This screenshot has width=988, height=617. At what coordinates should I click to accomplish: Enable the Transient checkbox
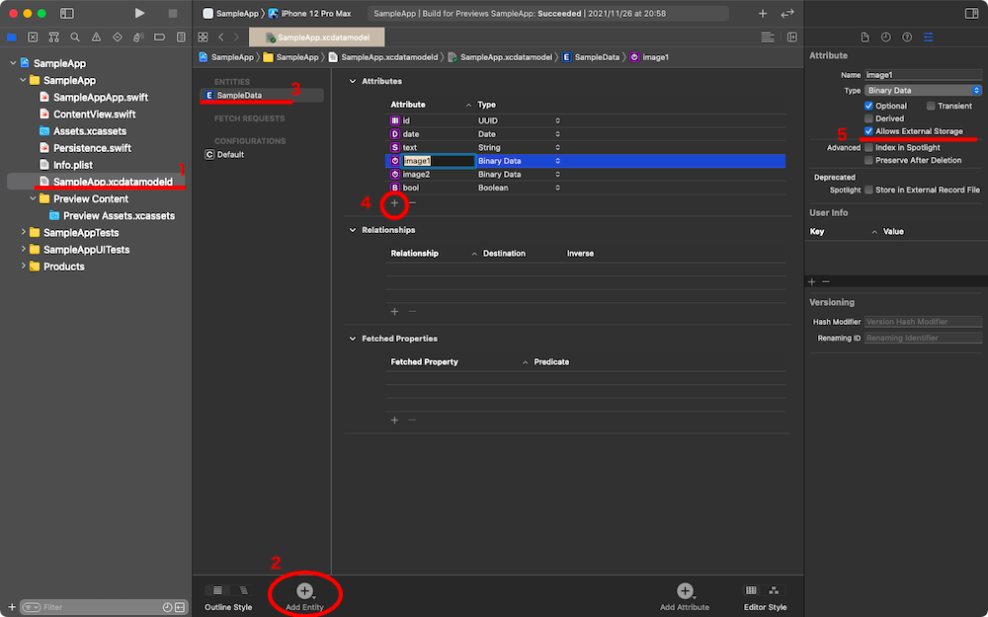tap(931, 106)
